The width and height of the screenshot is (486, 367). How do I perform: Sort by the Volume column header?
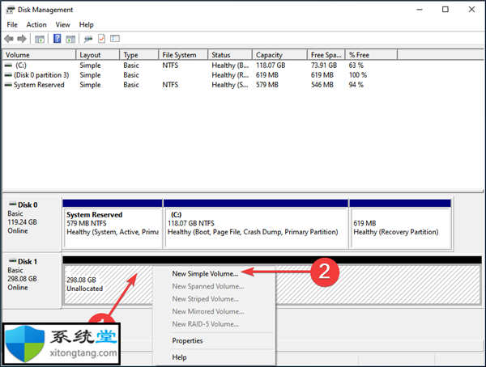[x=39, y=55]
